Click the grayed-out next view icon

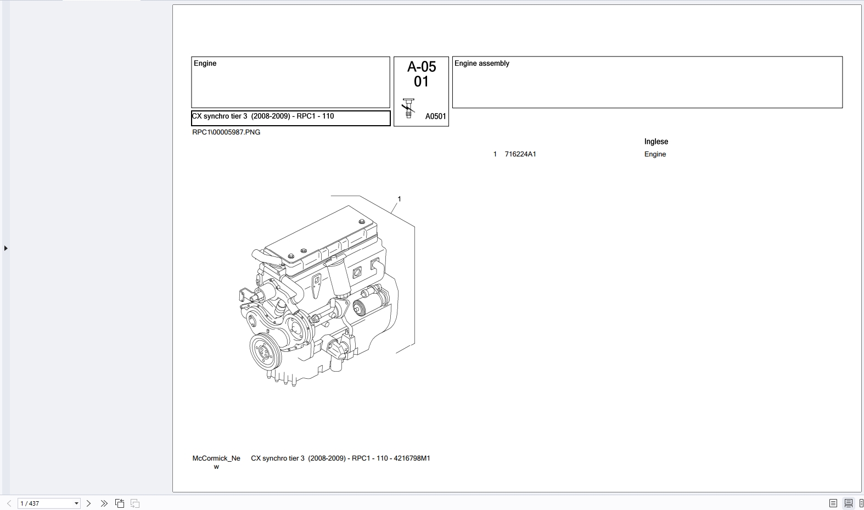[x=135, y=503]
